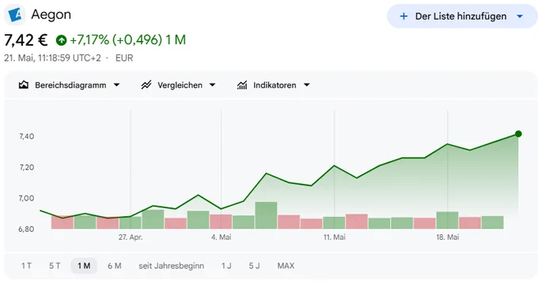Click the Aegon company logo icon
538x284 pixels.
click(x=15, y=15)
